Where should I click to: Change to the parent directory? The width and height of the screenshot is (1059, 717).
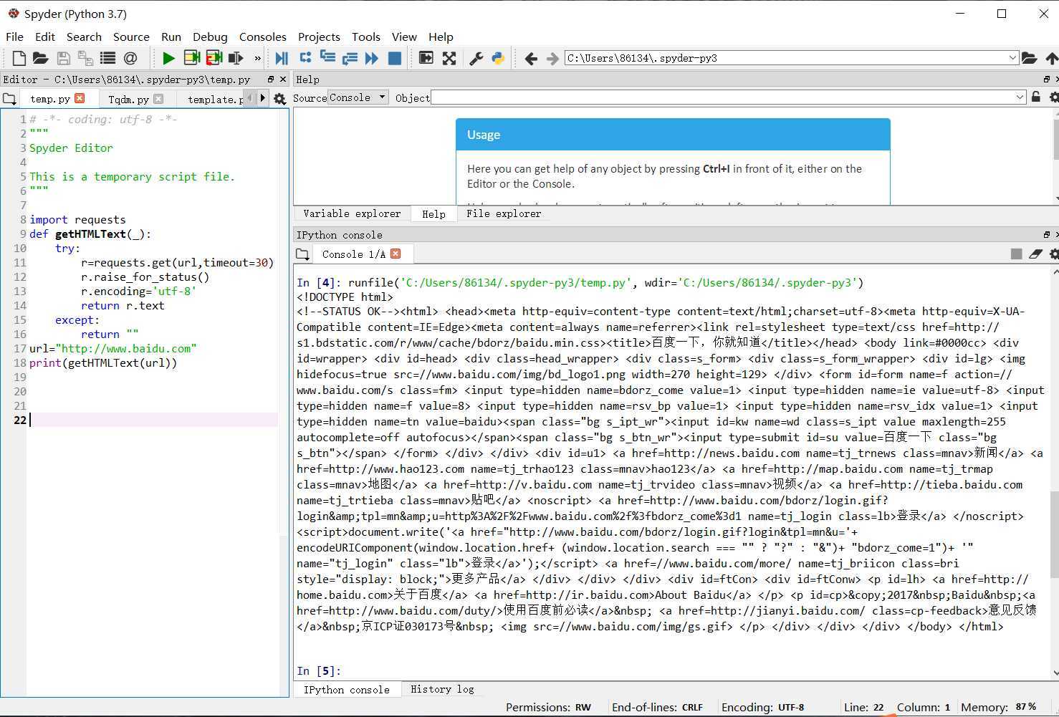[1052, 58]
